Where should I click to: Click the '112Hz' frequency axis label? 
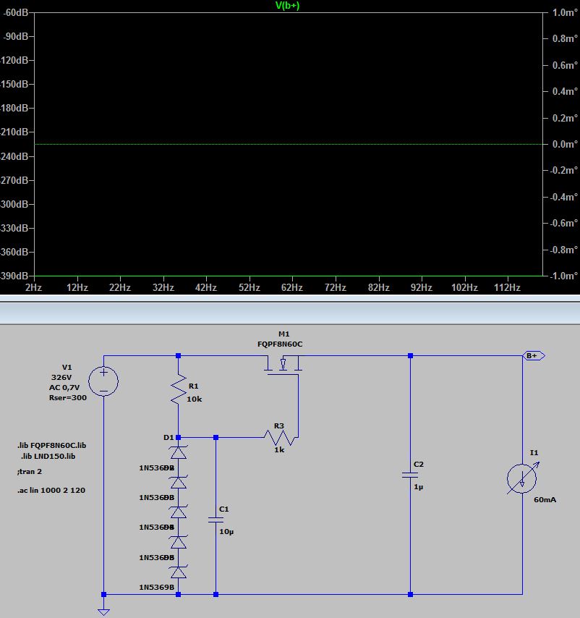point(507,287)
